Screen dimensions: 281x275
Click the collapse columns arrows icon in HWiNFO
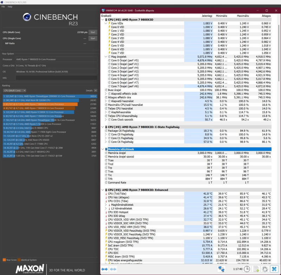[x=113, y=269]
